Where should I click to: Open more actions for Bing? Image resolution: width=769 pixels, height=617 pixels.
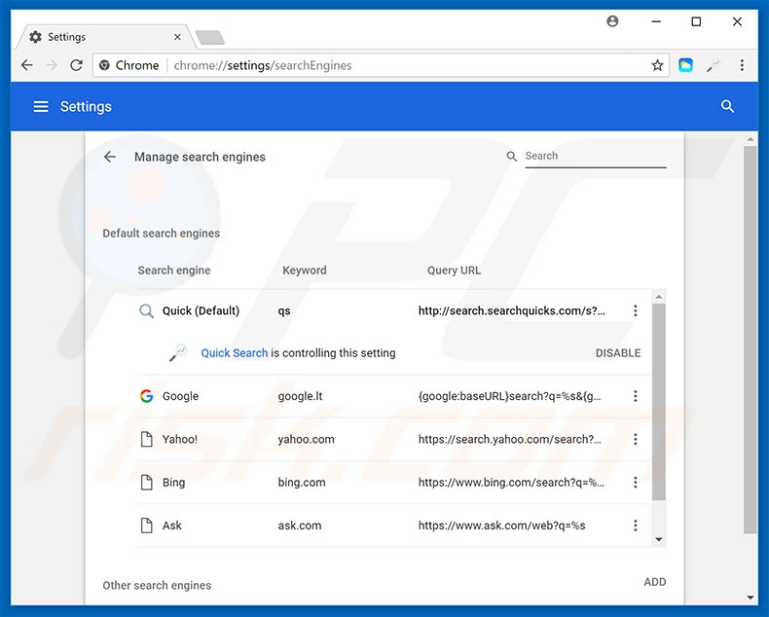click(635, 482)
